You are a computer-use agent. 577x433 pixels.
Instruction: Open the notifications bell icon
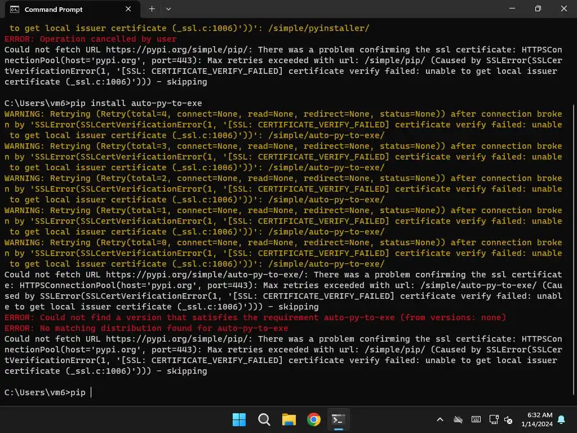click(x=562, y=419)
